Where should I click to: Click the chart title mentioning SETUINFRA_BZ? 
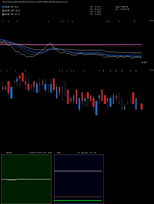(35, 2)
